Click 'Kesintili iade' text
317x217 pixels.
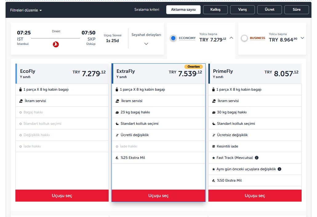[x=227, y=146]
